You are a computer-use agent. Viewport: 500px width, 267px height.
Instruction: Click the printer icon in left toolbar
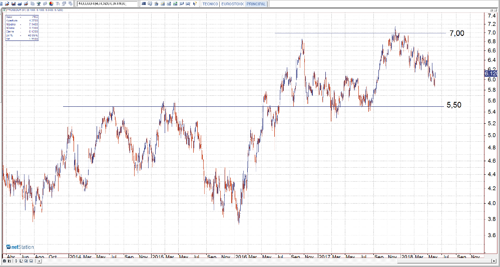(x=20, y=3)
